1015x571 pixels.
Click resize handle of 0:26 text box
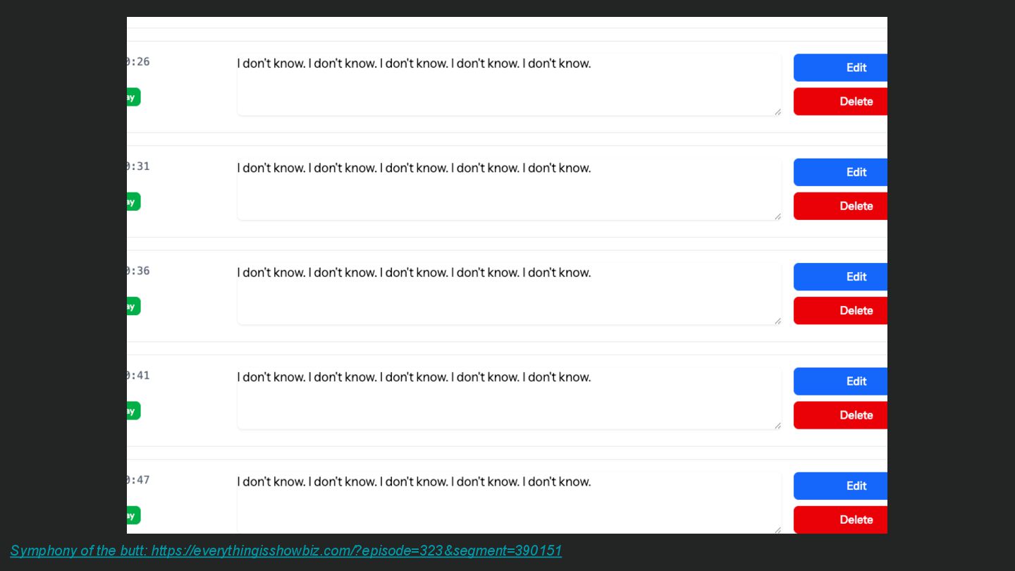[x=777, y=111]
